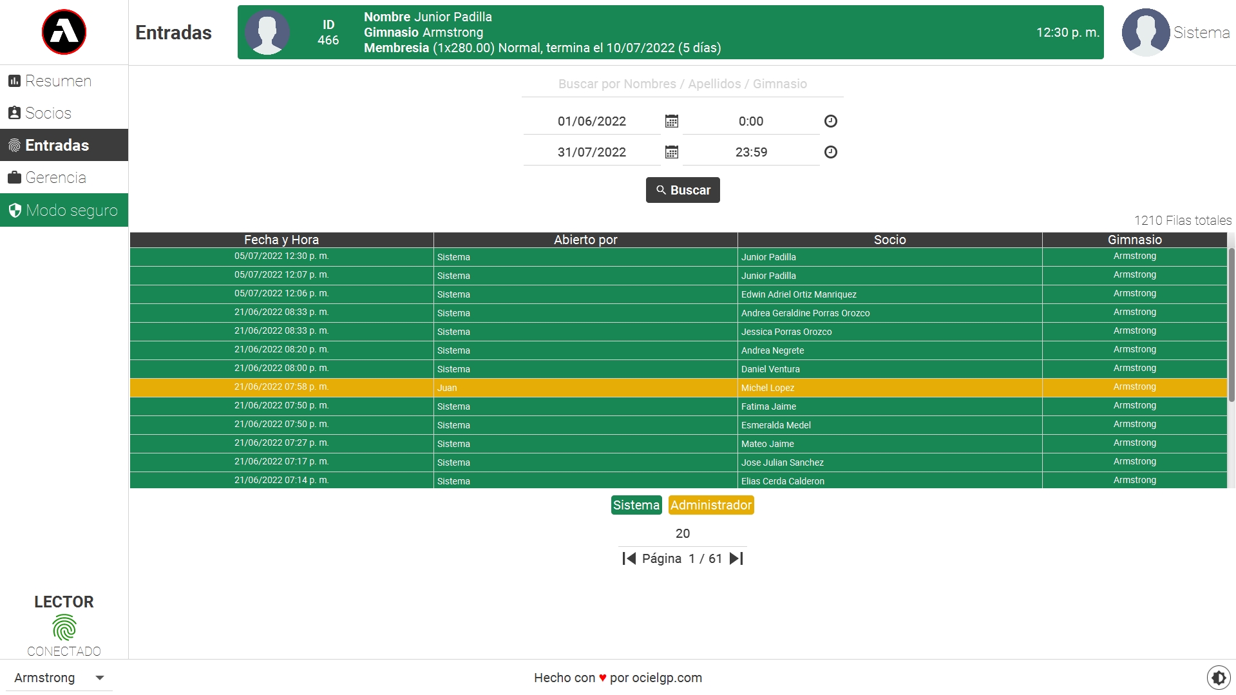This screenshot has height=695, width=1236.
Task: Click the Gerencia briefcase icon
Action: (14, 178)
